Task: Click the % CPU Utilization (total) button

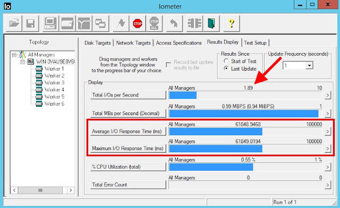Action: [x=128, y=167]
